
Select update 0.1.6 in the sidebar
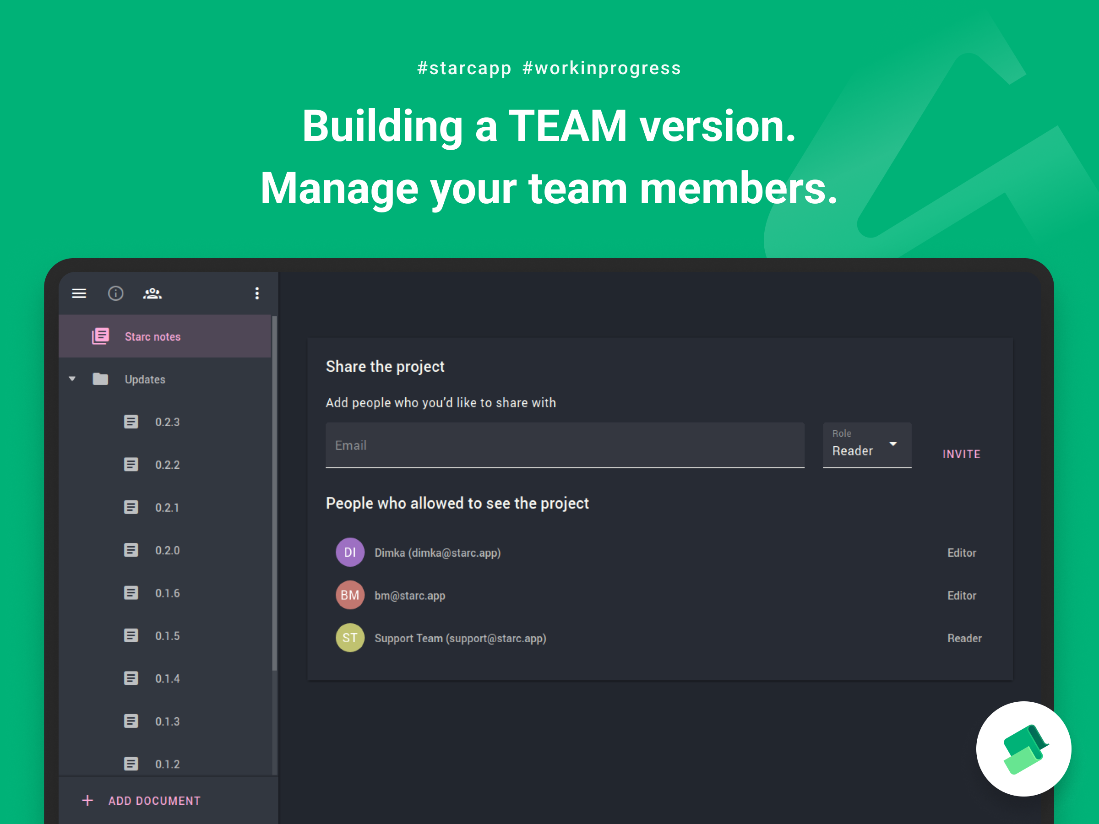pos(168,592)
